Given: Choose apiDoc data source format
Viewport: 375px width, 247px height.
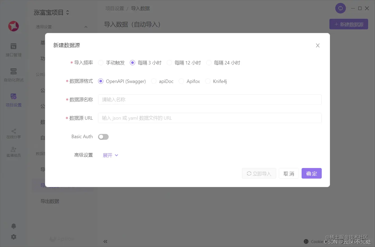Looking at the screenshot, I should pyautogui.click(x=154, y=81).
